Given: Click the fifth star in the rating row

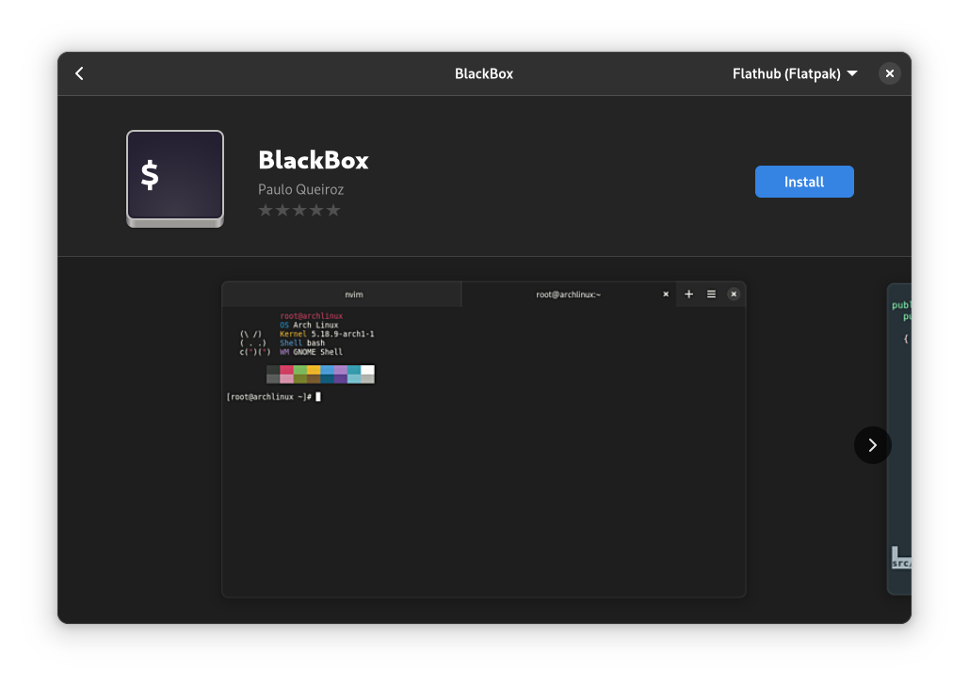Looking at the screenshot, I should [x=331, y=210].
